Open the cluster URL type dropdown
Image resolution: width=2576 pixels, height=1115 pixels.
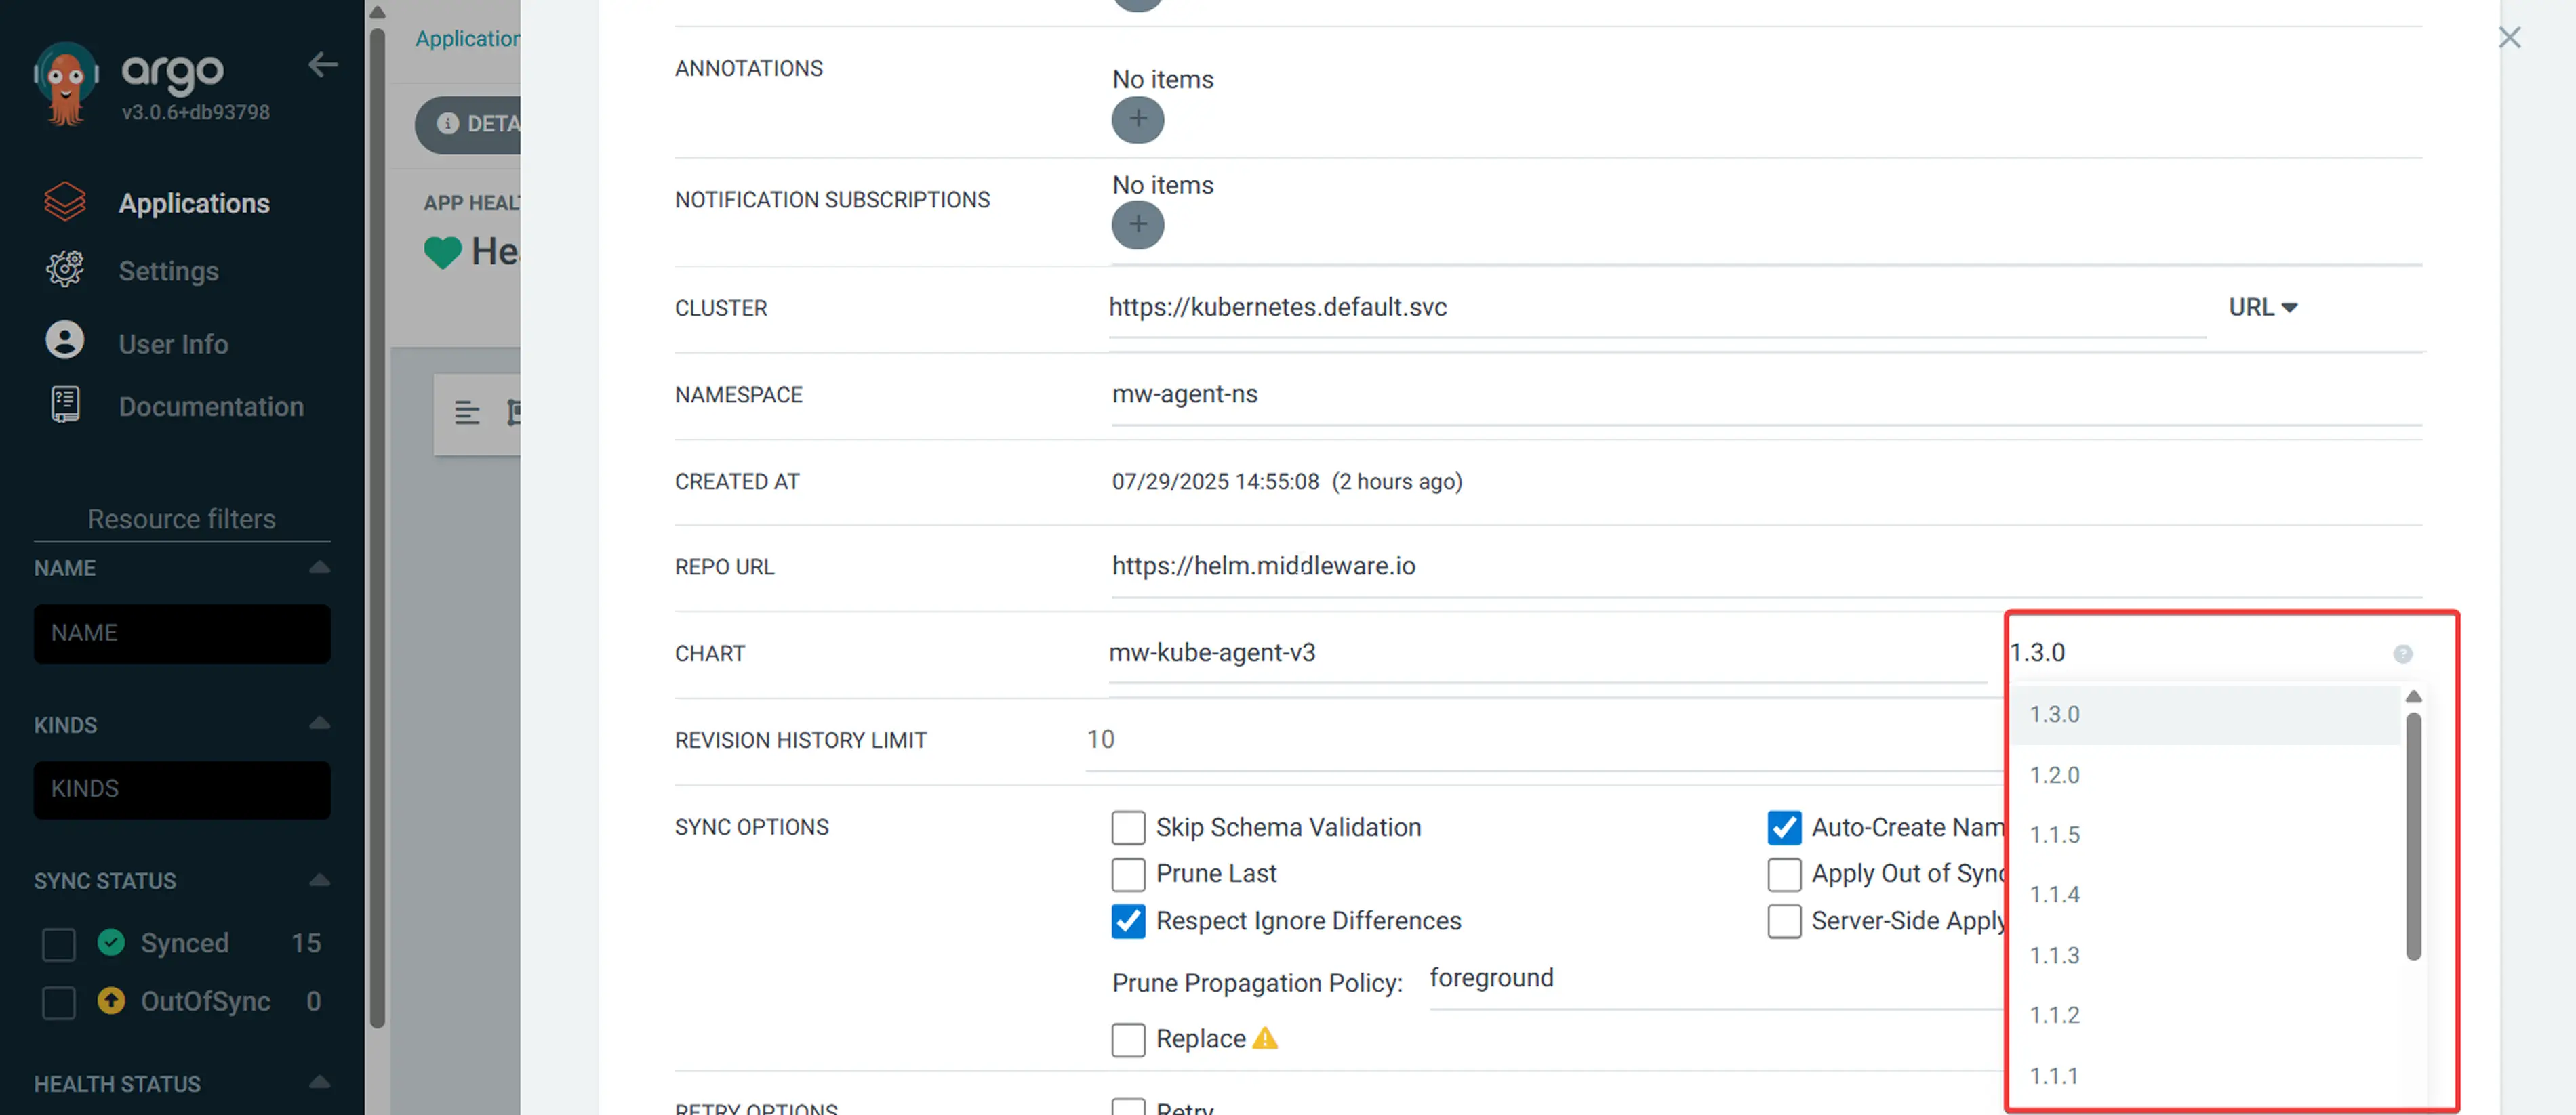pyautogui.click(x=2262, y=308)
